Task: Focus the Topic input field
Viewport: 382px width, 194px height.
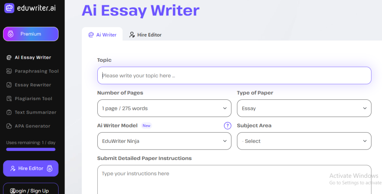Action: click(x=234, y=76)
